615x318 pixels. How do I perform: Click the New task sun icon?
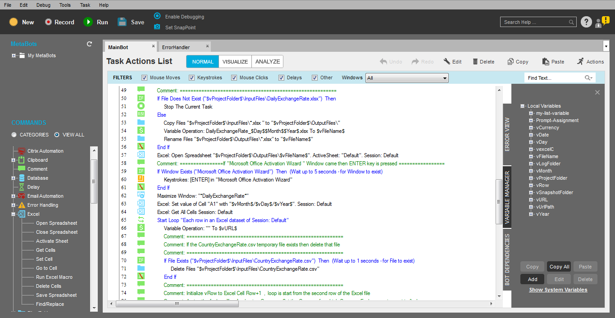coord(14,22)
